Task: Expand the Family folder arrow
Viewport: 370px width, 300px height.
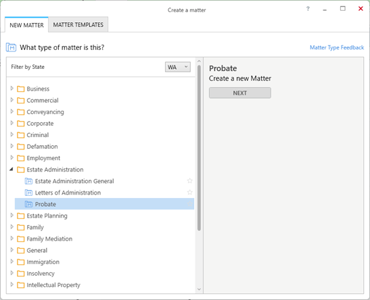Action: pyautogui.click(x=11, y=227)
